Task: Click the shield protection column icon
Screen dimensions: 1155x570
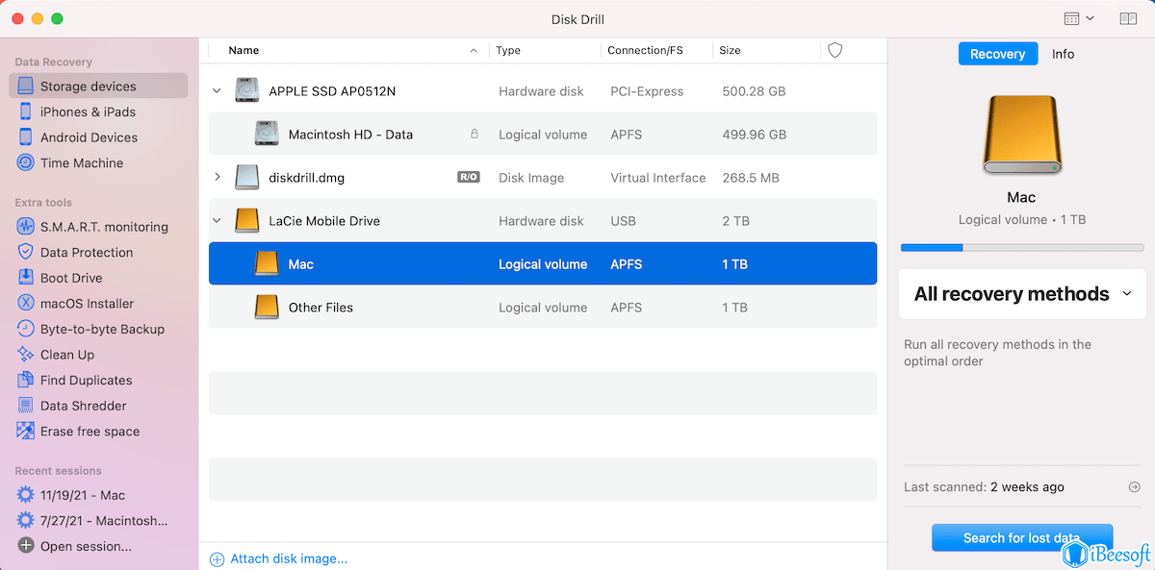Action: point(835,50)
